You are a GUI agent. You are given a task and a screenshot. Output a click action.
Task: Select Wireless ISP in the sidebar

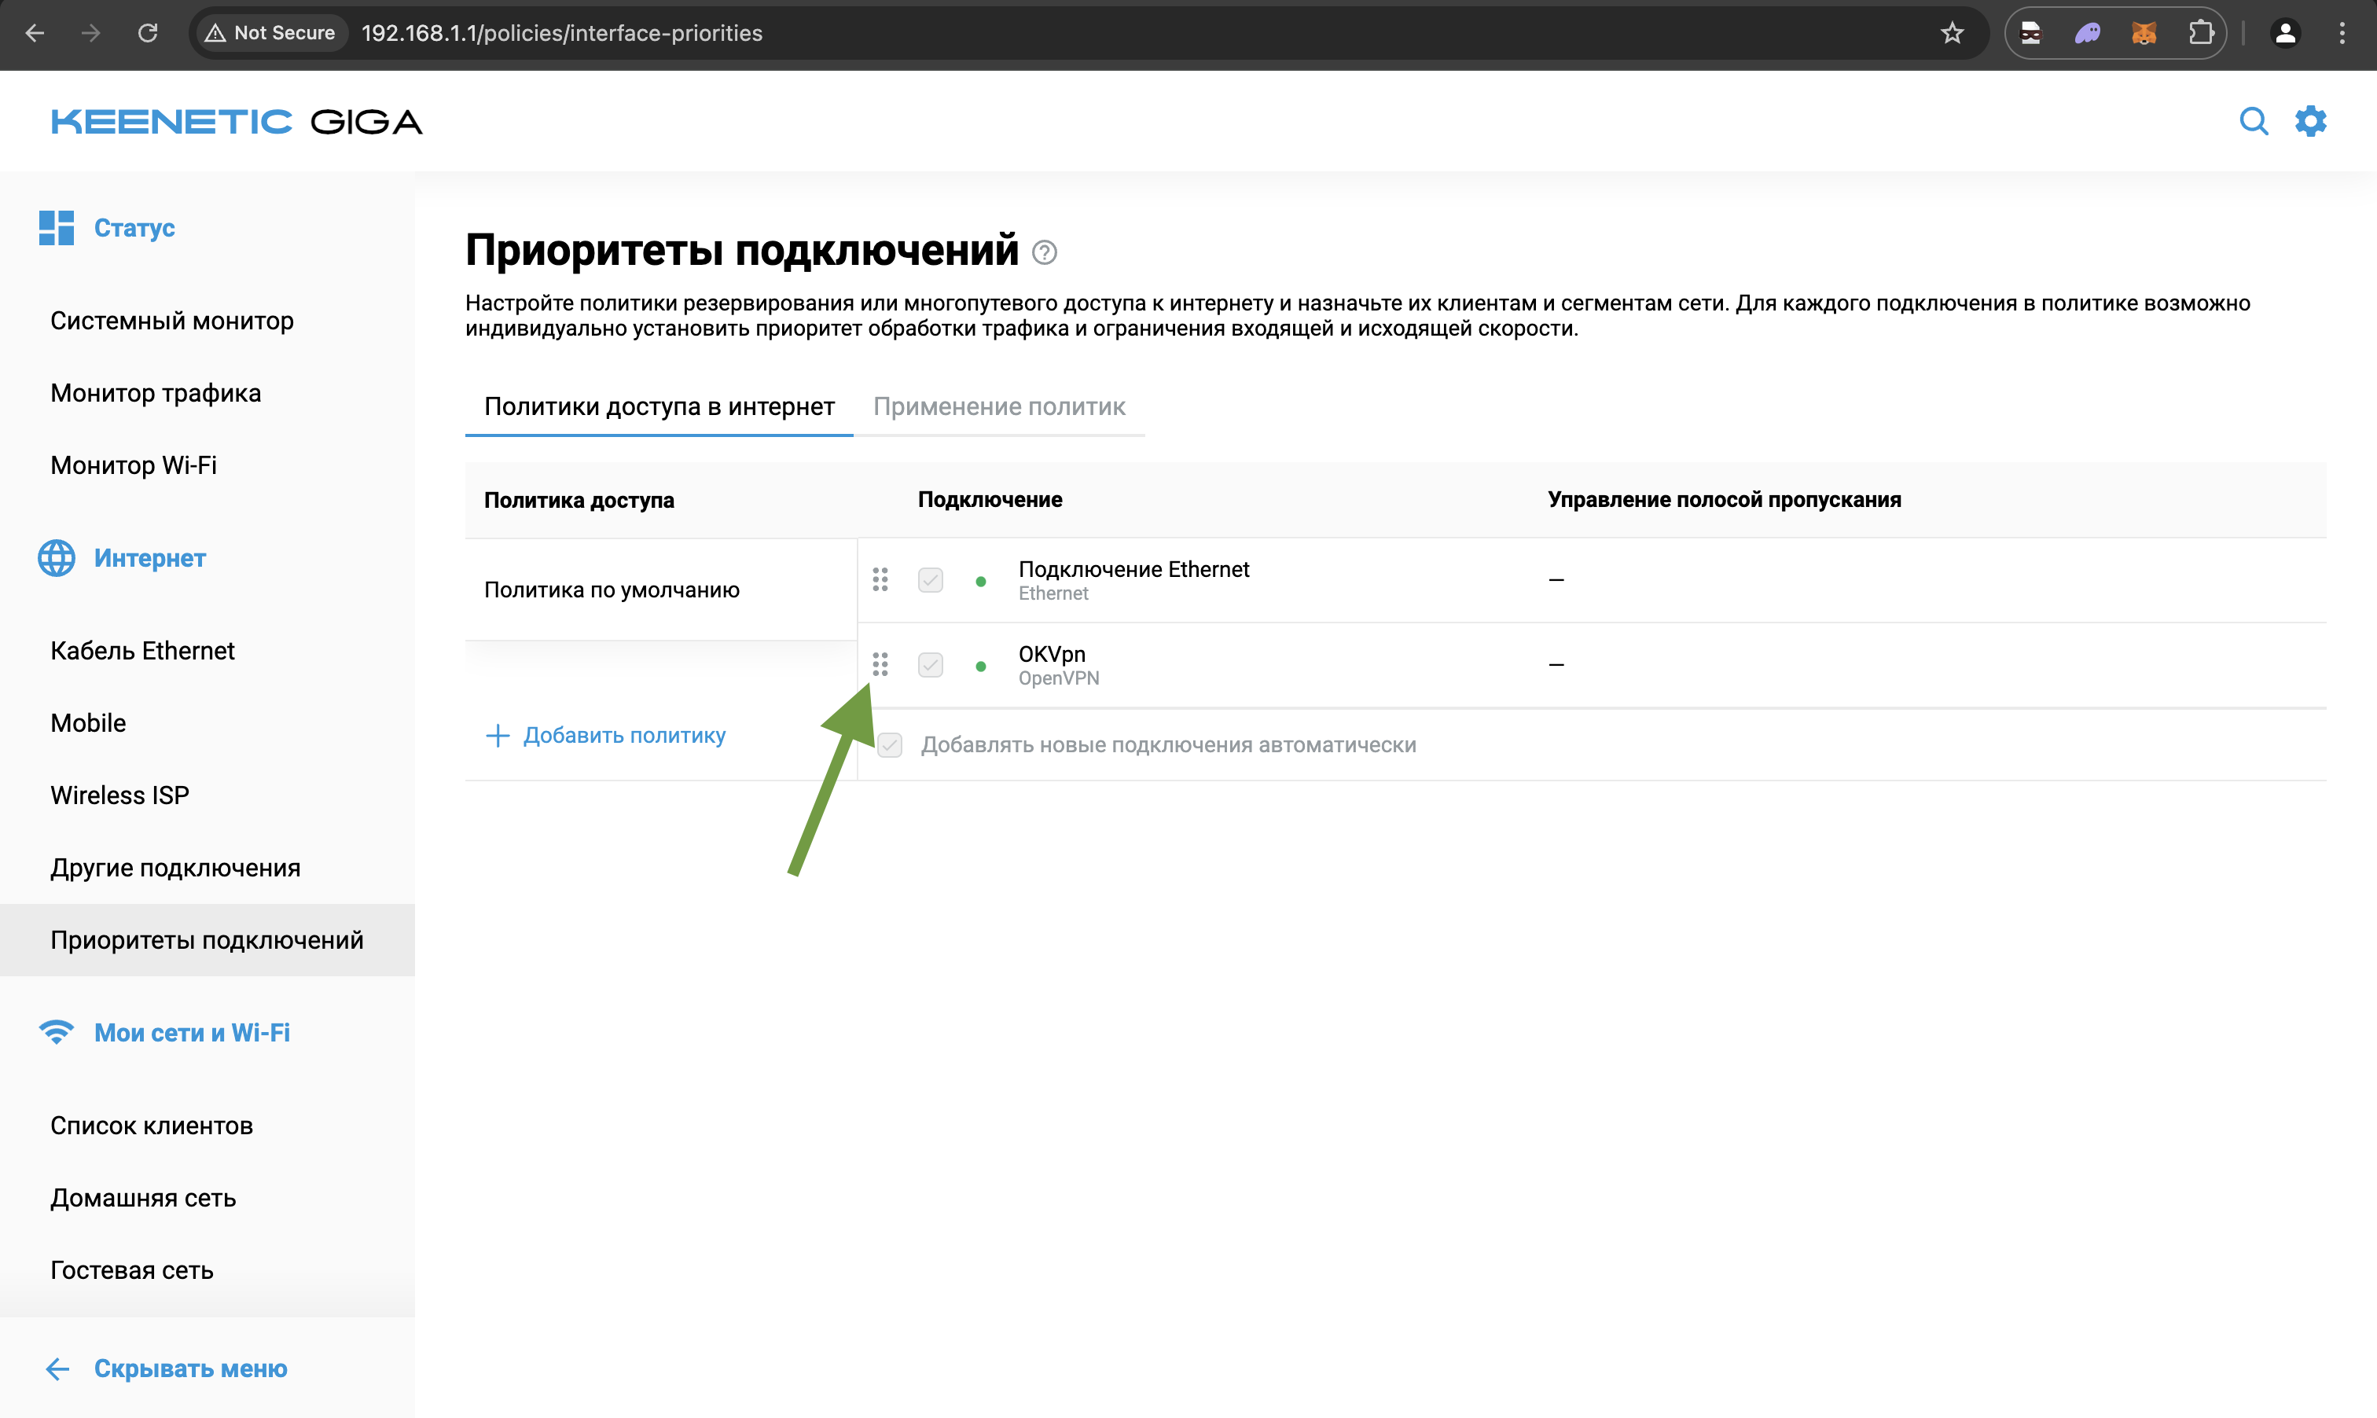(119, 795)
